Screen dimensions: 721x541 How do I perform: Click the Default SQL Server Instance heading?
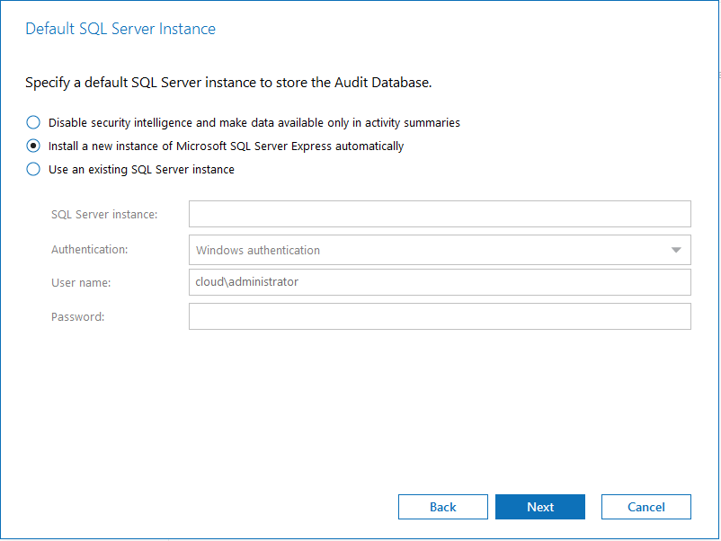click(120, 29)
